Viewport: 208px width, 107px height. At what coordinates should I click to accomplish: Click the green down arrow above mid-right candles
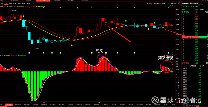(x=126, y=21)
